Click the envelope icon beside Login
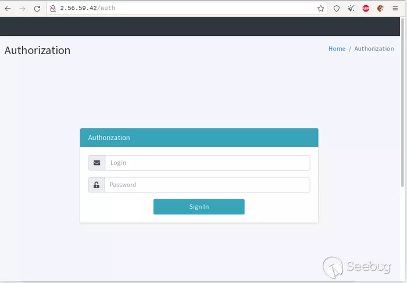Viewport: 407px width, 283px height. 97,163
